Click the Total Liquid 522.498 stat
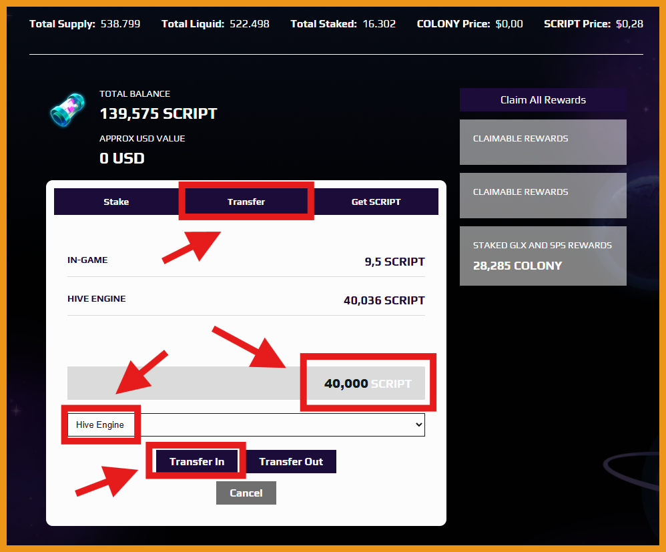Screen dimensions: 666x552 [216, 24]
